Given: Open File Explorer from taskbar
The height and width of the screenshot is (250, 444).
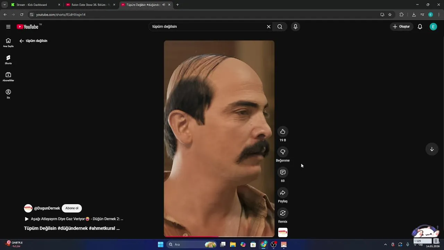Looking at the screenshot, I should click(x=233, y=244).
